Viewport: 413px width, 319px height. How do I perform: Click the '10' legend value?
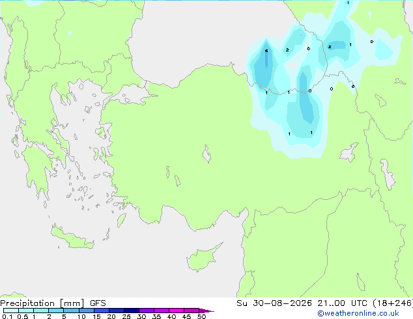tap(81, 316)
